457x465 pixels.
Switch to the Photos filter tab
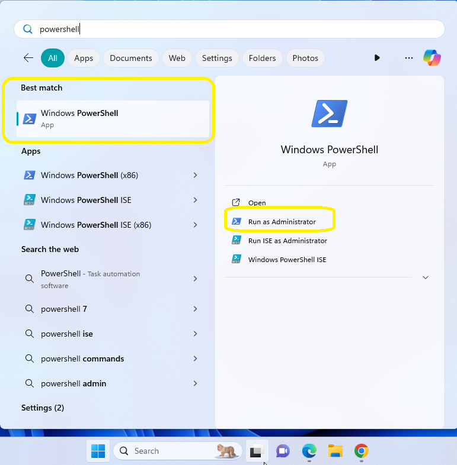pyautogui.click(x=305, y=58)
